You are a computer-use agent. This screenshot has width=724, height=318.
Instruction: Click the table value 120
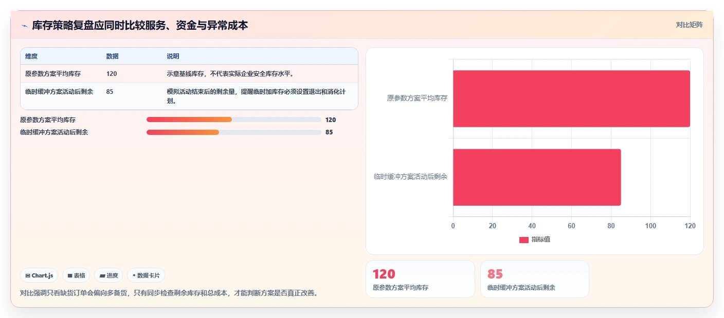click(x=112, y=73)
